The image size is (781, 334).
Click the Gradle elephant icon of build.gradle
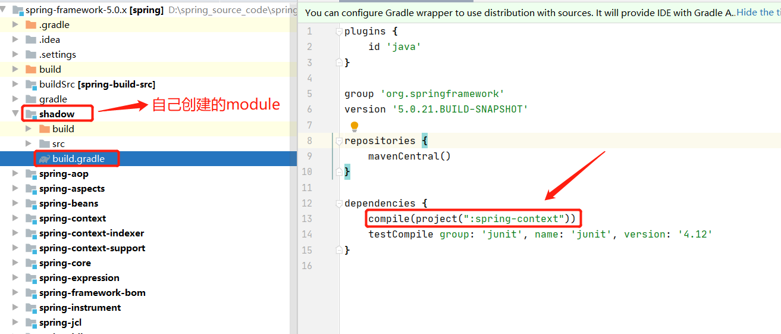[44, 159]
